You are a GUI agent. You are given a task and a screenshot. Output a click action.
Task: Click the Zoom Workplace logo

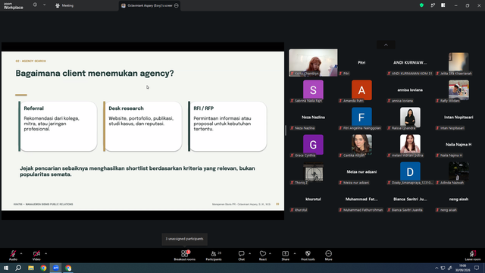click(x=14, y=6)
